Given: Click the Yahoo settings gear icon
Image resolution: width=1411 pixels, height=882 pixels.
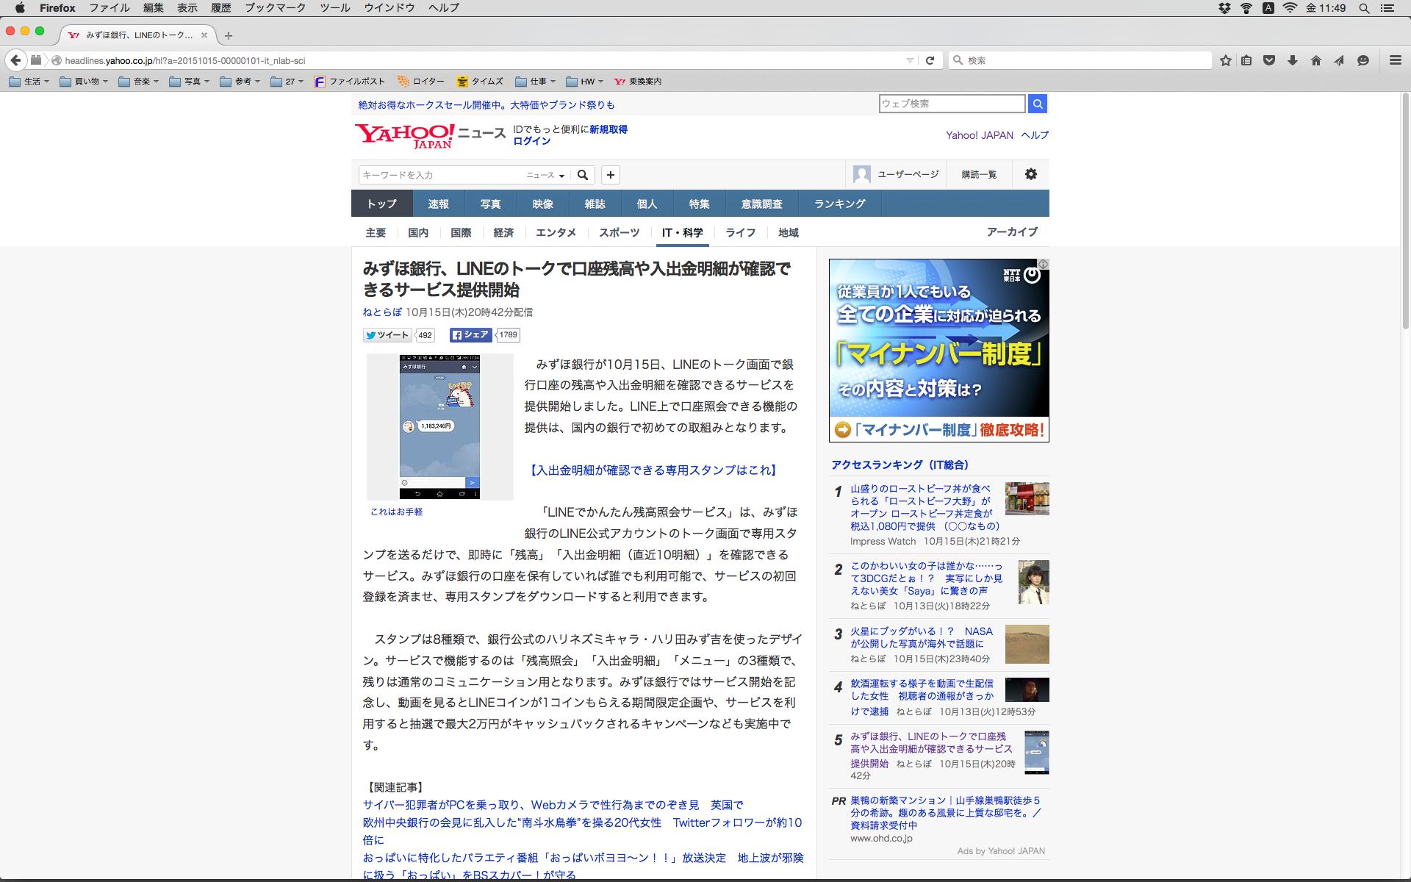Looking at the screenshot, I should pyautogui.click(x=1030, y=174).
